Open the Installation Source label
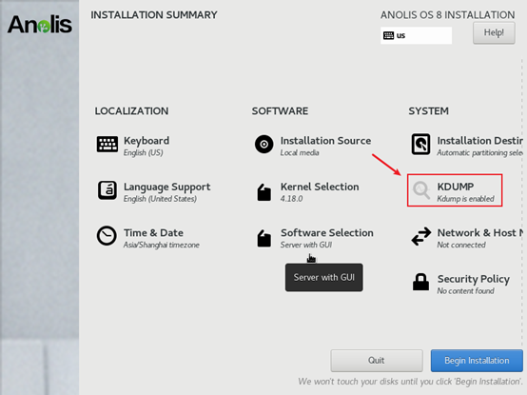The image size is (527, 395). tap(325, 141)
